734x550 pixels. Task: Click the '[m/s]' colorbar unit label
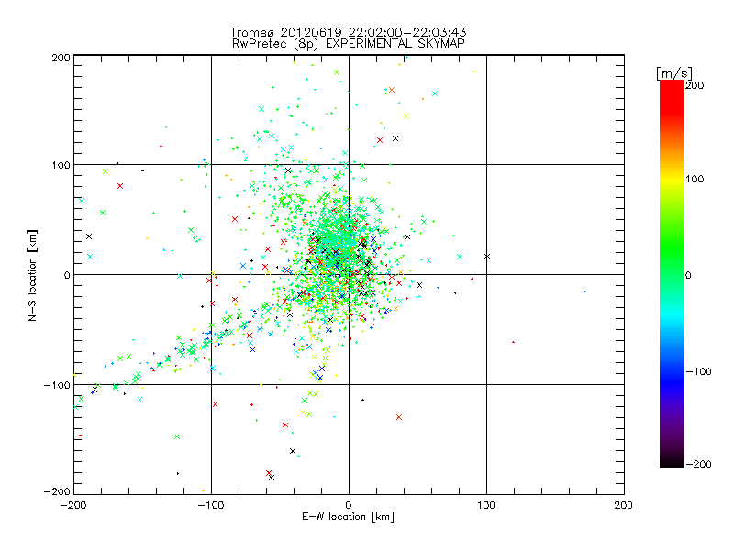click(x=673, y=73)
